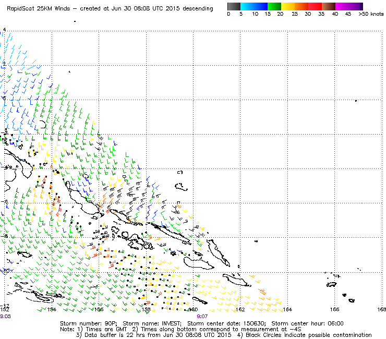Click the '164' longitude axis label
This screenshot has height=339, width=386.
pyautogui.click(x=287, y=309)
